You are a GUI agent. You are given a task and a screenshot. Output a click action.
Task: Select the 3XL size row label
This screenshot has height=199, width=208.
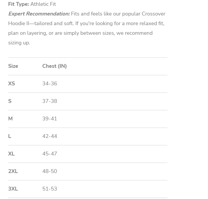13,189
